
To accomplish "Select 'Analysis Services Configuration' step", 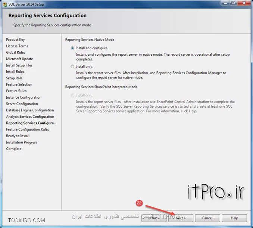I will [30, 117].
